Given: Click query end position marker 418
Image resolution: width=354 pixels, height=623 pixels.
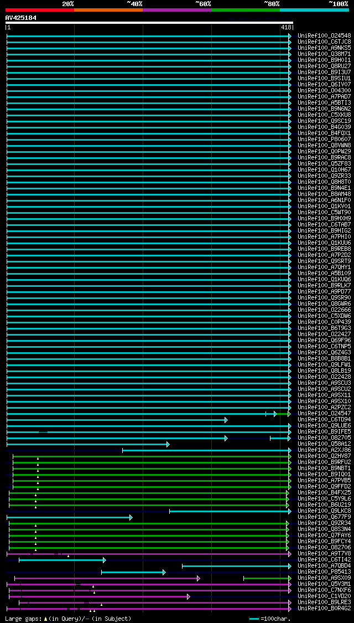Looking at the screenshot, I should pos(287,28).
